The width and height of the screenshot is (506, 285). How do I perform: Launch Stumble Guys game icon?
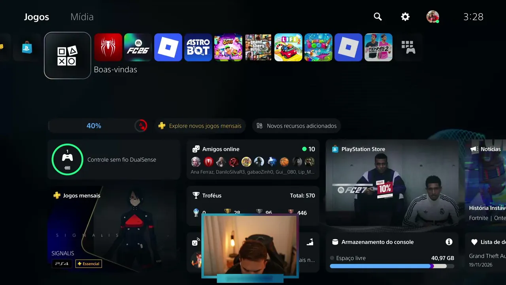(x=228, y=47)
